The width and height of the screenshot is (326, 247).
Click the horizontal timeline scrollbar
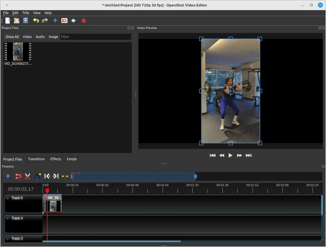click(112, 241)
